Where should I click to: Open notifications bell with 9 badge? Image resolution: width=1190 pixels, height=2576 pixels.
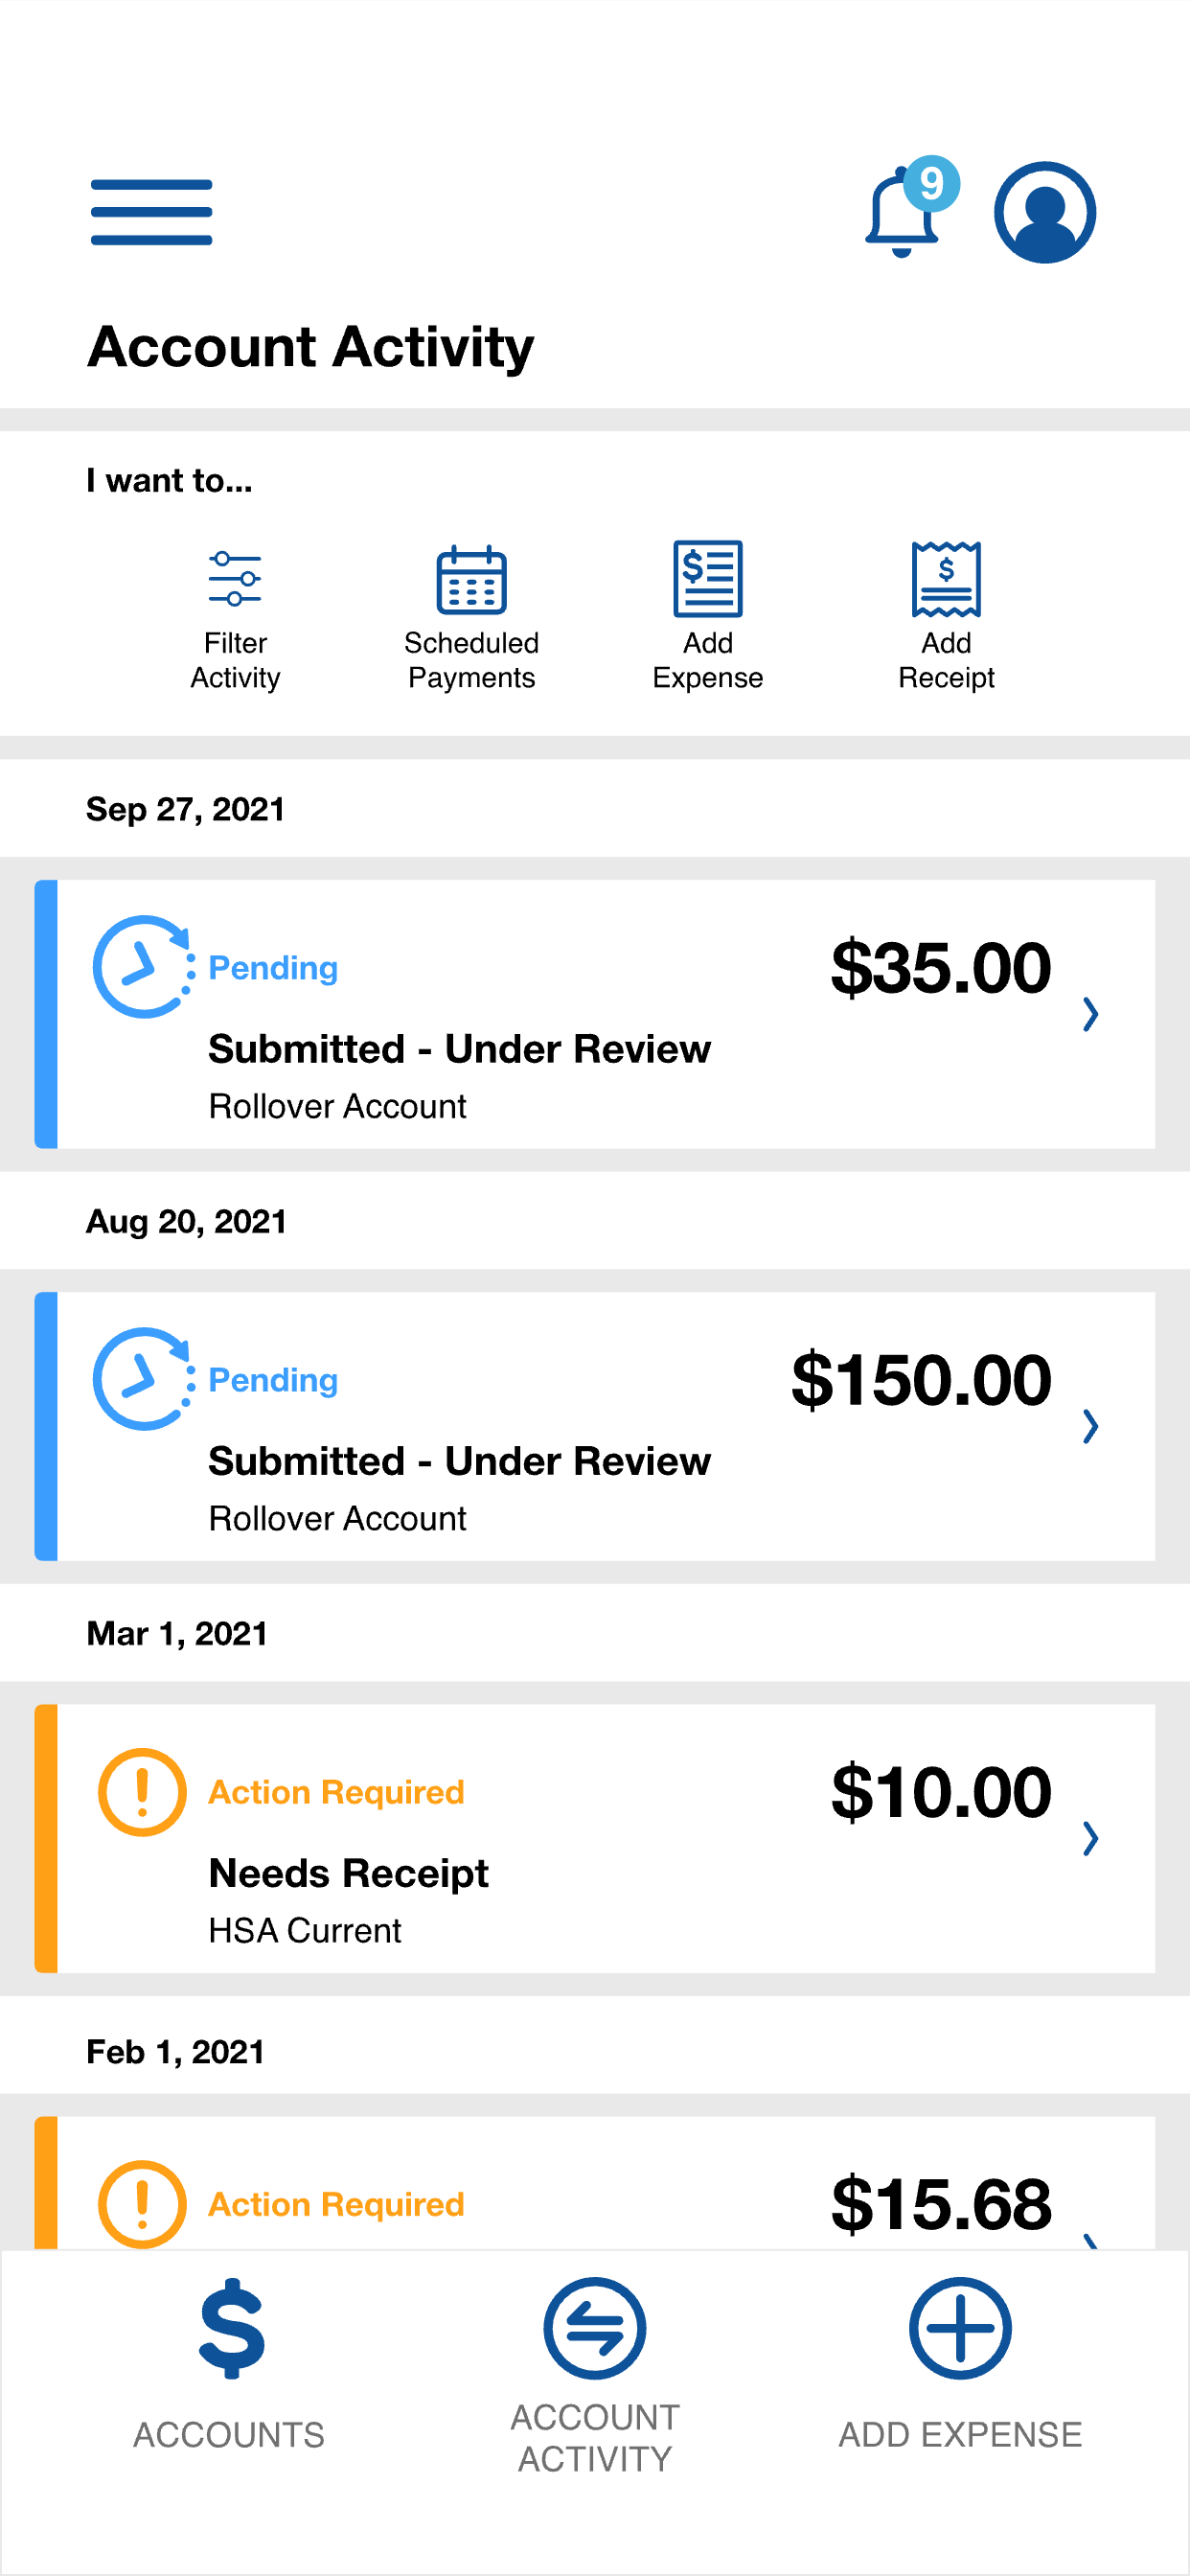tap(911, 208)
